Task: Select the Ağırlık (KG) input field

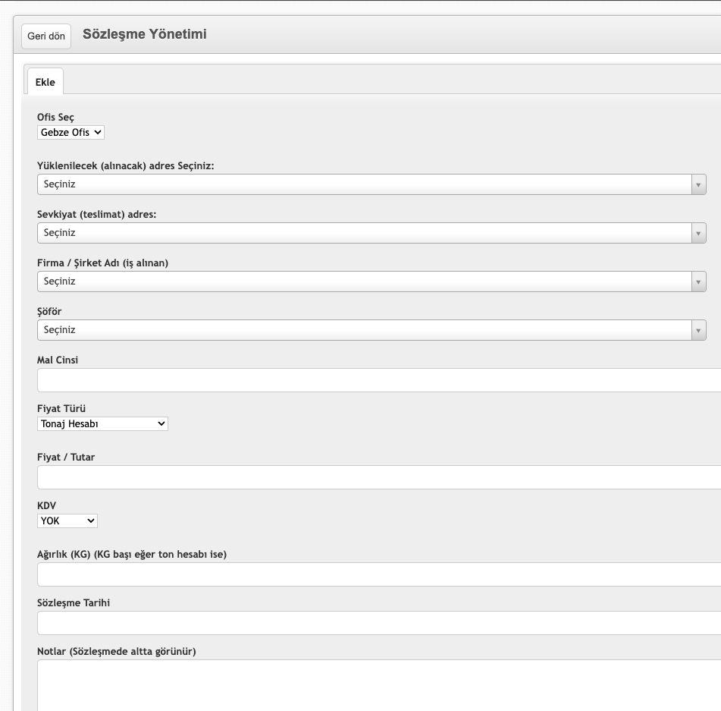Action: (379, 574)
